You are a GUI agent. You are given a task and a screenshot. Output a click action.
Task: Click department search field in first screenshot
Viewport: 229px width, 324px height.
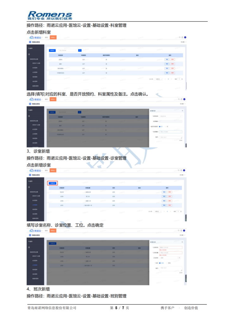point(67,50)
